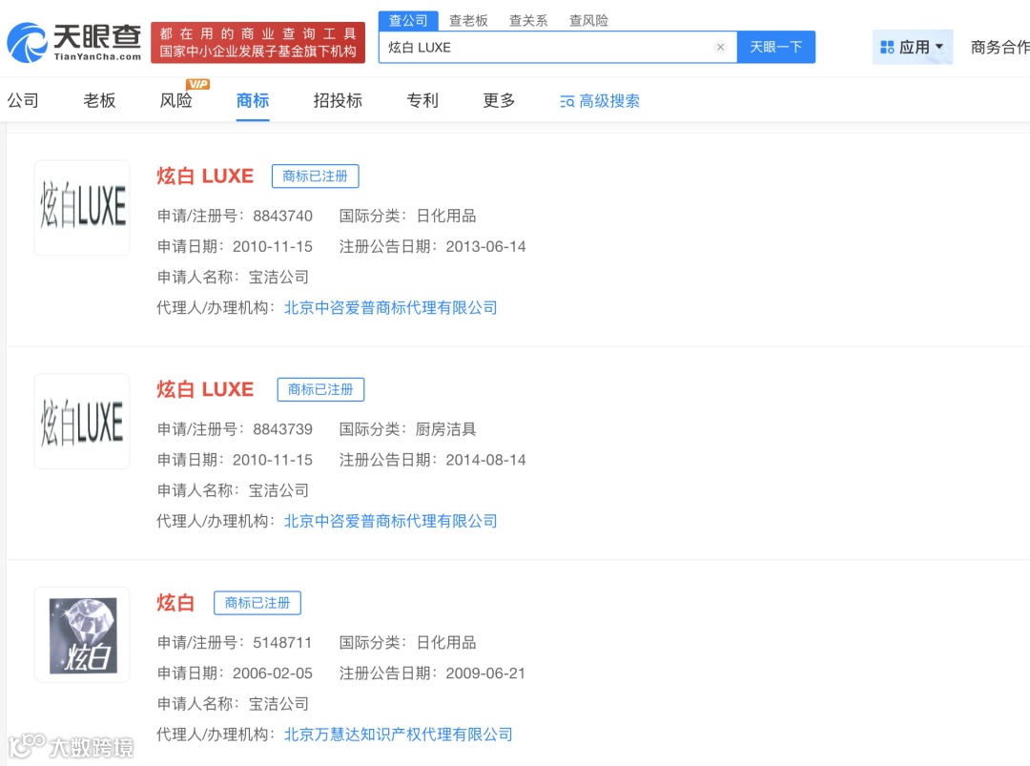
Task: Open the diamond 炫白 trademark thumbnail
Action: point(82,634)
